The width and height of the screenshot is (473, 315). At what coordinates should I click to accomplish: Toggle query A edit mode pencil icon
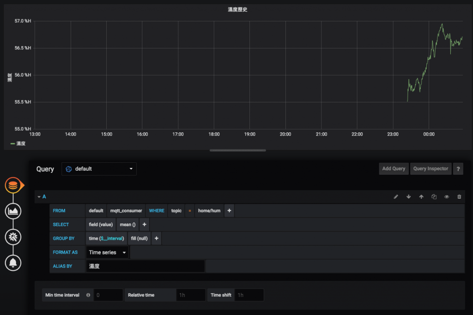tap(396, 196)
